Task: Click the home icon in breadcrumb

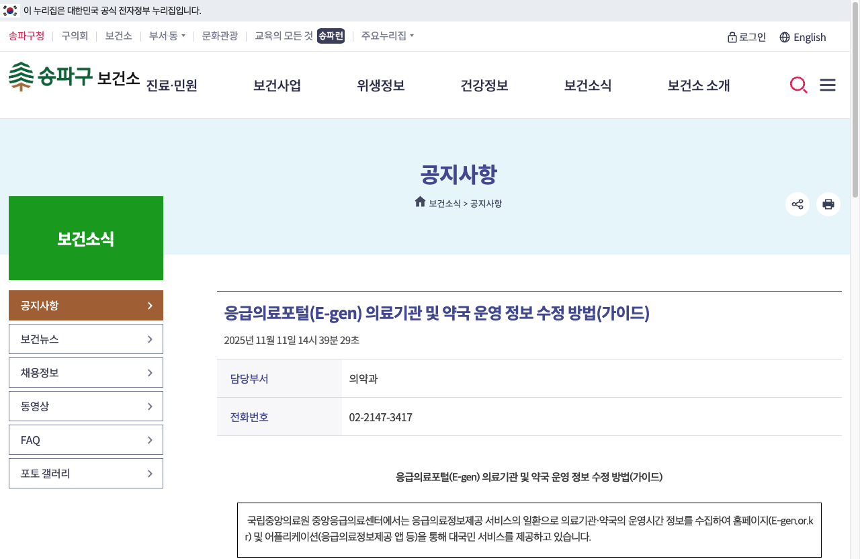Action: pyautogui.click(x=421, y=202)
